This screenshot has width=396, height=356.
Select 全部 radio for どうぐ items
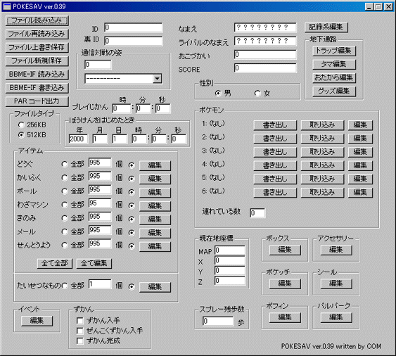(x=65, y=165)
